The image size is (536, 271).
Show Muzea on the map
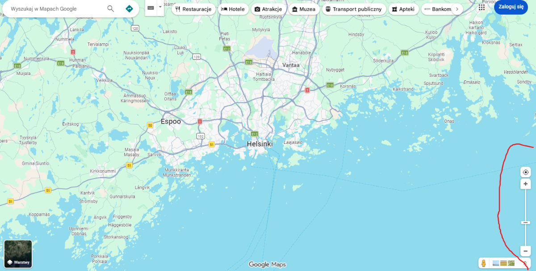(304, 9)
